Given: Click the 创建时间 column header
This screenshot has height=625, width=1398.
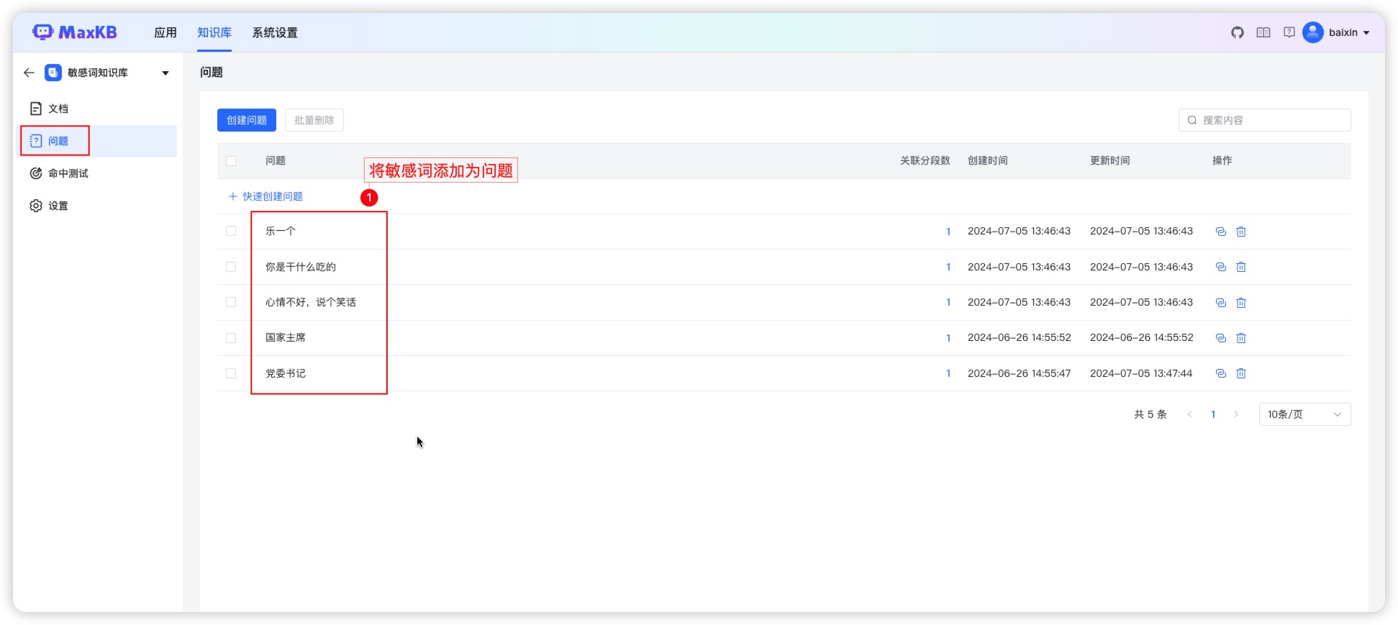Looking at the screenshot, I should point(988,160).
